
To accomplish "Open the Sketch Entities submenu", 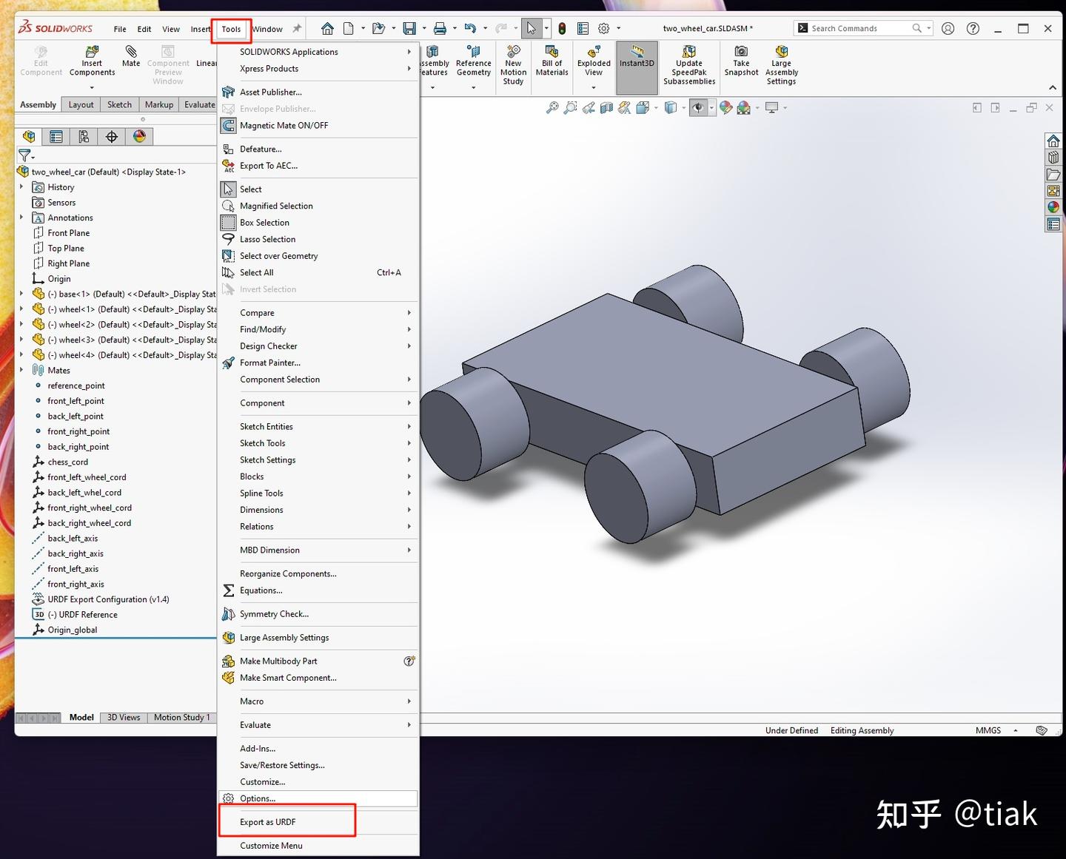I will click(x=266, y=426).
